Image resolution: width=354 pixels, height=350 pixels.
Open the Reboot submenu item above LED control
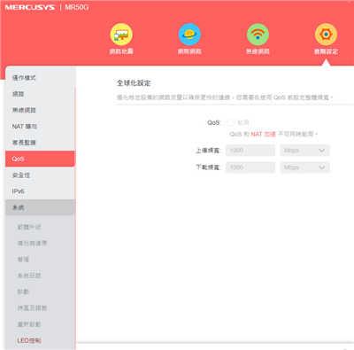[29, 324]
